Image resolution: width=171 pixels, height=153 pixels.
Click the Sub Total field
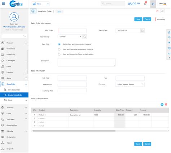(x=72, y=78)
